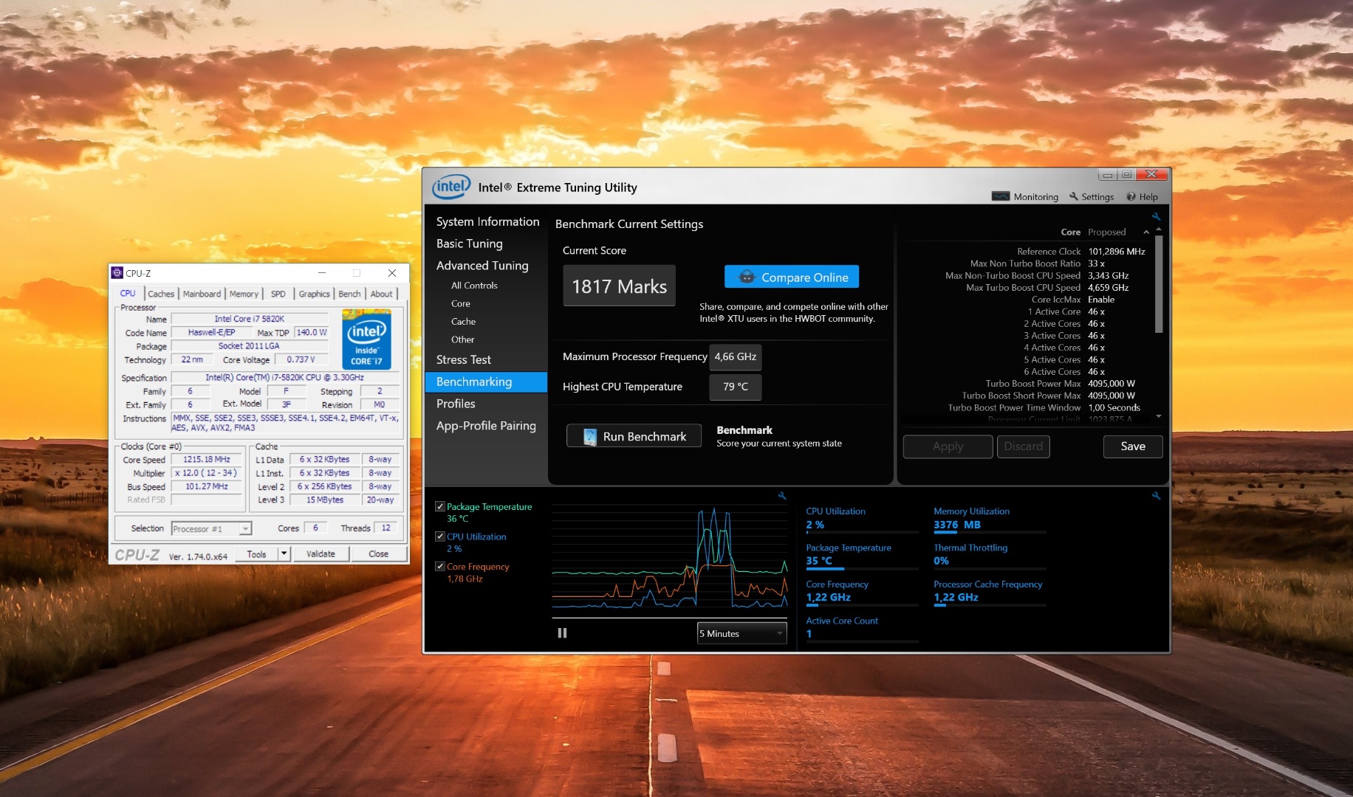Image resolution: width=1353 pixels, height=797 pixels.
Task: Click the Compare Online button
Action: coord(792,277)
